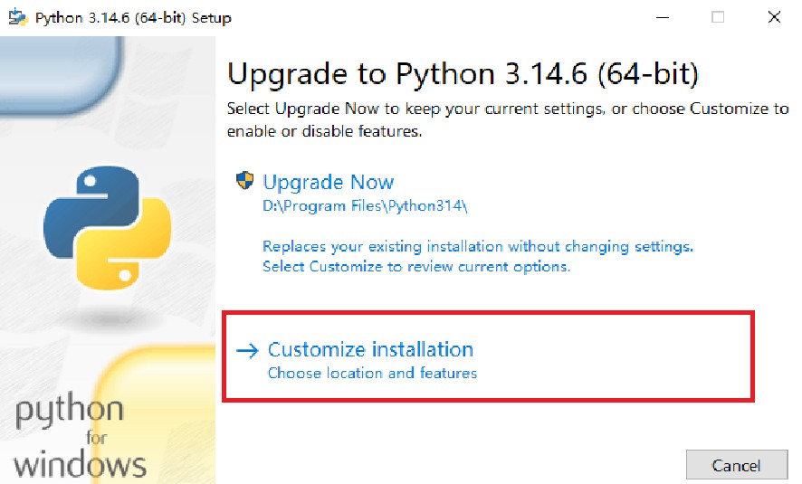Click the Python installer icon in title bar
Image resolution: width=802 pixels, height=484 pixels.
click(x=18, y=17)
